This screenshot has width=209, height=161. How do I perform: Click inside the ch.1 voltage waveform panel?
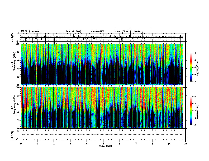click(x=103, y=37)
